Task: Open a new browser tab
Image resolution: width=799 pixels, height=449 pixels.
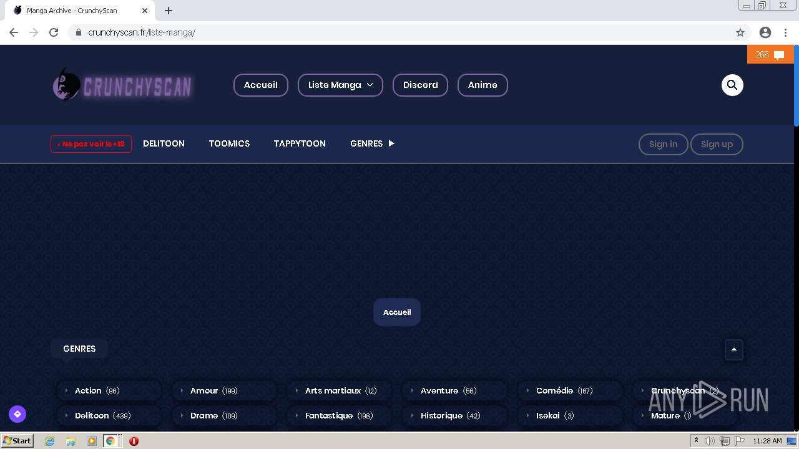Action: pyautogui.click(x=169, y=11)
